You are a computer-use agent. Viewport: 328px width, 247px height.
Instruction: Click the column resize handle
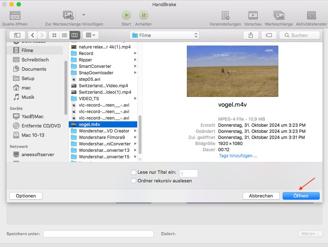click(x=140, y=159)
